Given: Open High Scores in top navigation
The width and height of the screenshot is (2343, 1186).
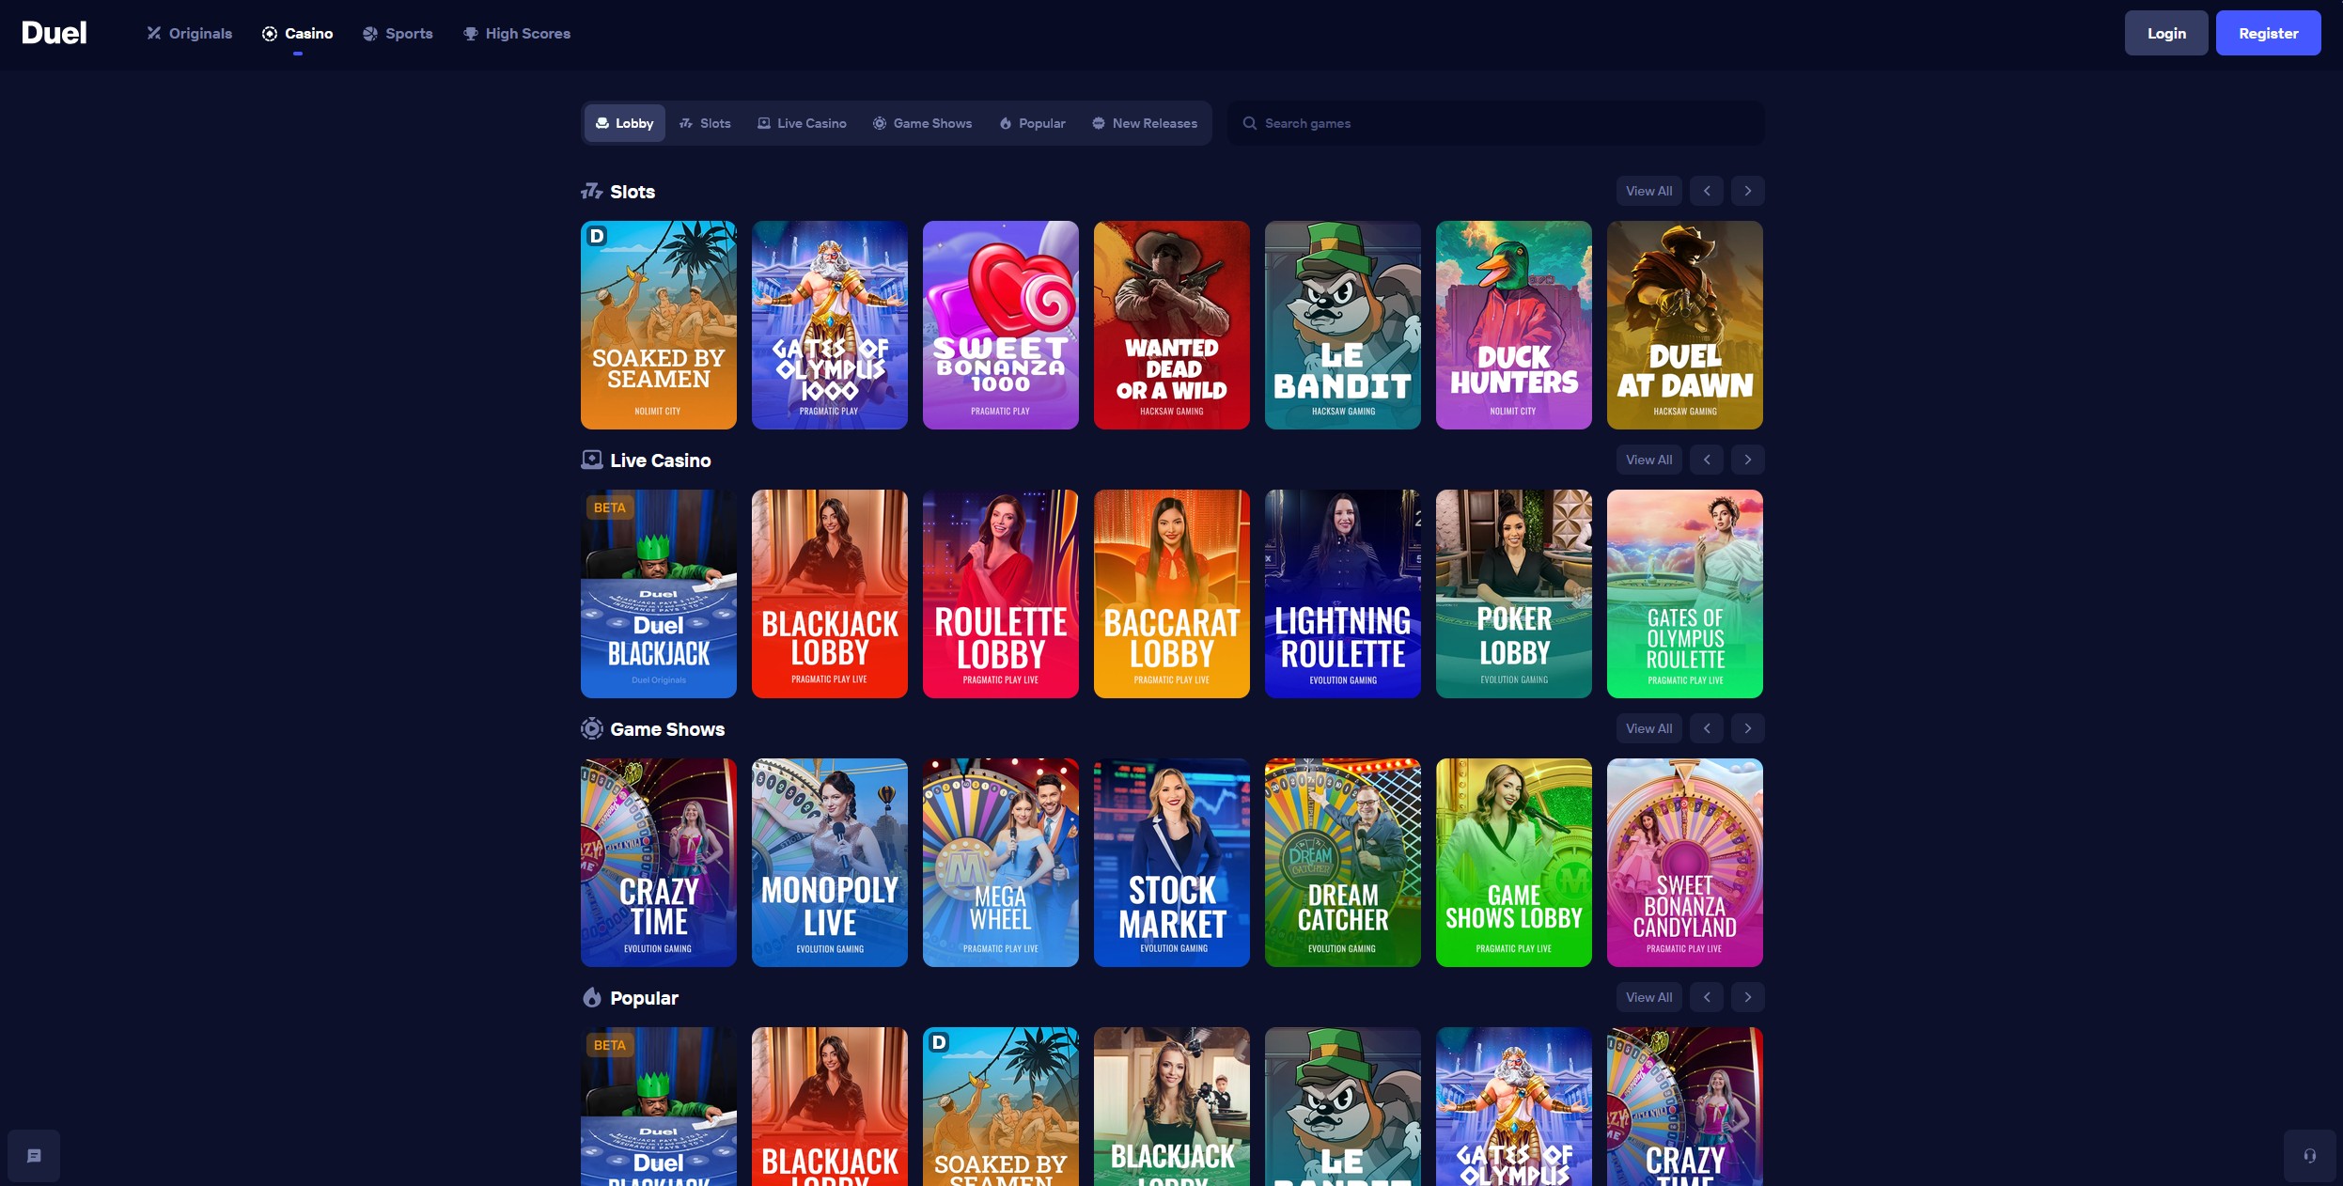Looking at the screenshot, I should (x=517, y=34).
